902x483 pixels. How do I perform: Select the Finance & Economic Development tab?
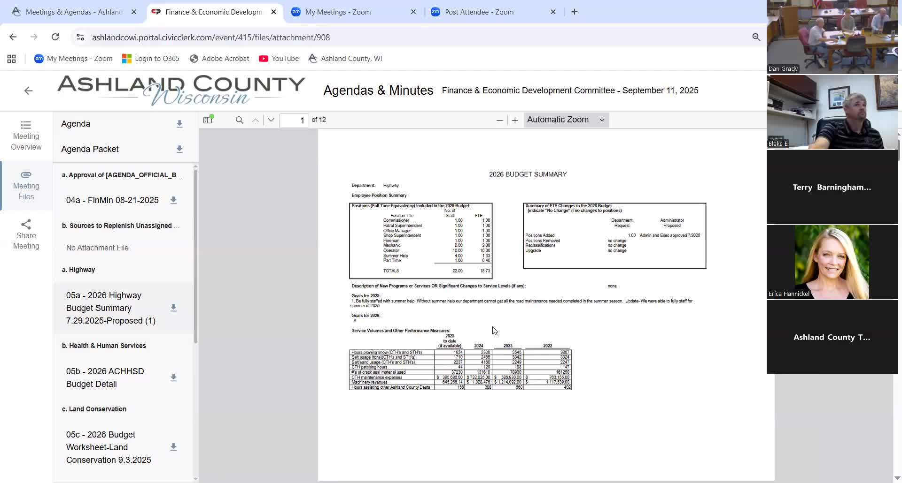coord(214,12)
